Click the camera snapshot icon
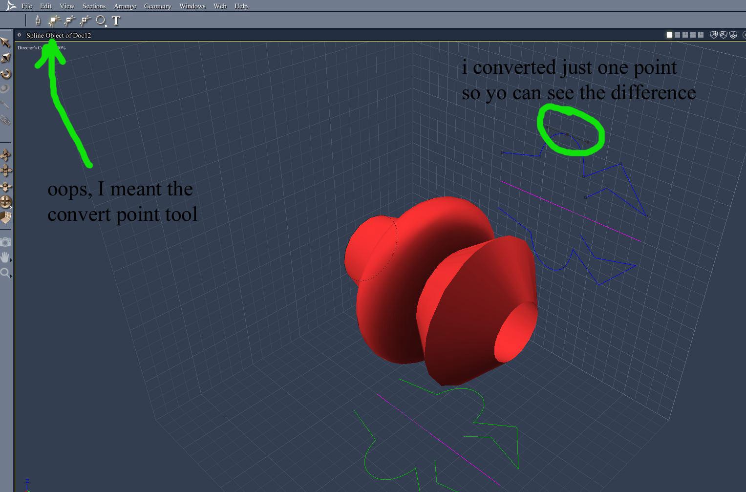This screenshot has width=746, height=492. [x=5, y=242]
